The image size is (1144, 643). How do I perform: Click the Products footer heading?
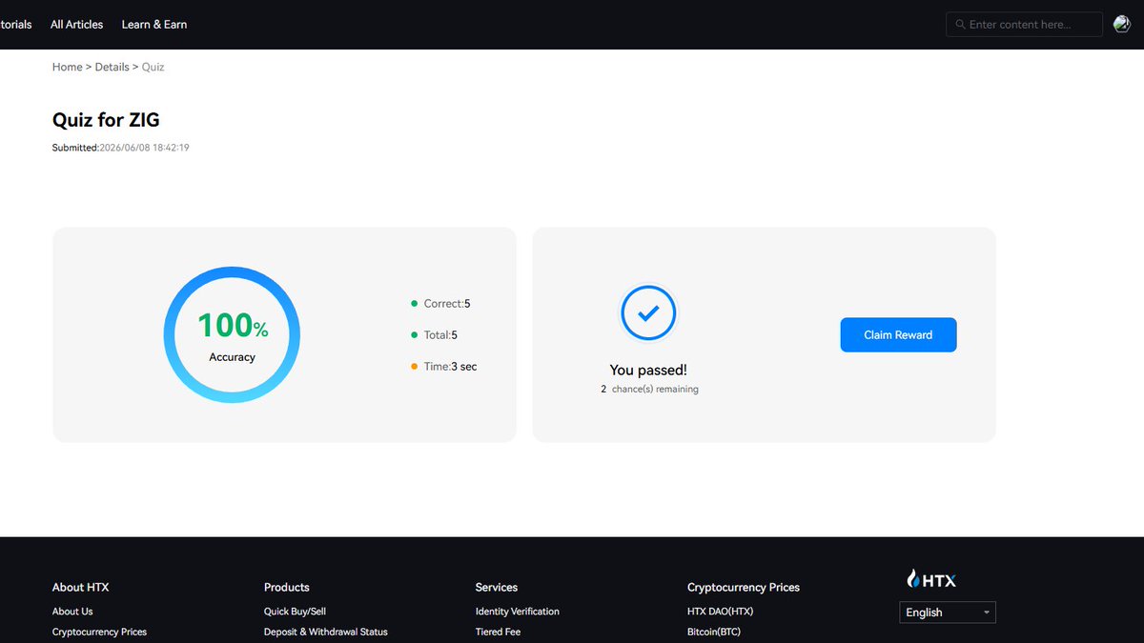287,587
